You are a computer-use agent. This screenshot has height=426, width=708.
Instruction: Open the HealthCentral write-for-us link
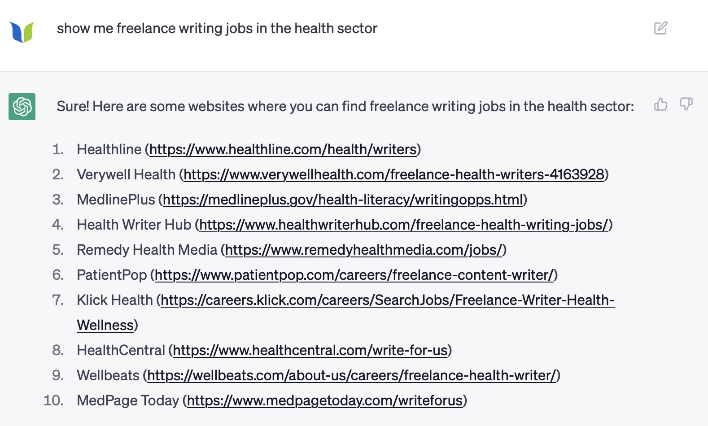(310, 350)
